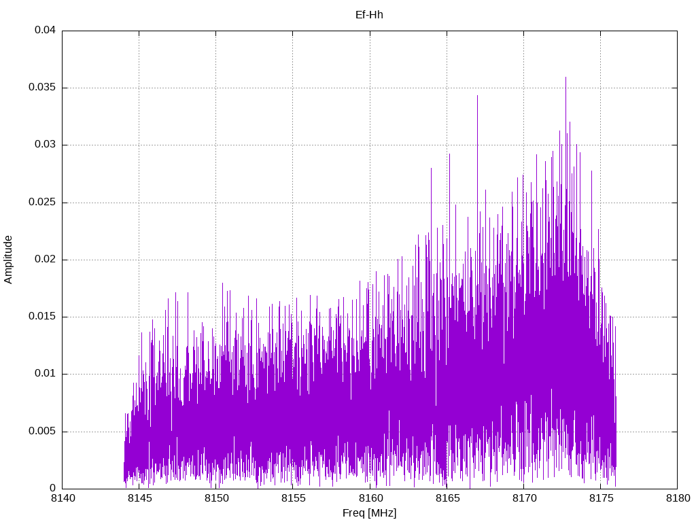Screen dimensions: 696x522
Task: Click the tallest spectrum peak near 0.036
Action: coord(565,78)
